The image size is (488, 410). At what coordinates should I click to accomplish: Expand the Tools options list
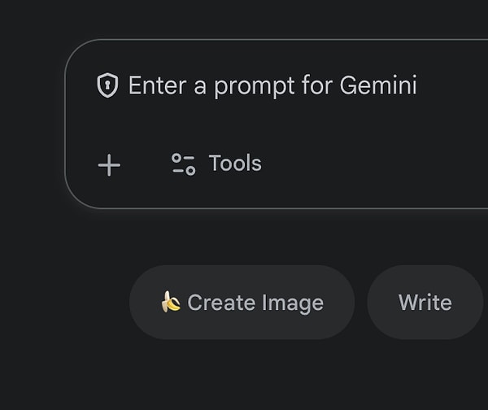coord(216,164)
